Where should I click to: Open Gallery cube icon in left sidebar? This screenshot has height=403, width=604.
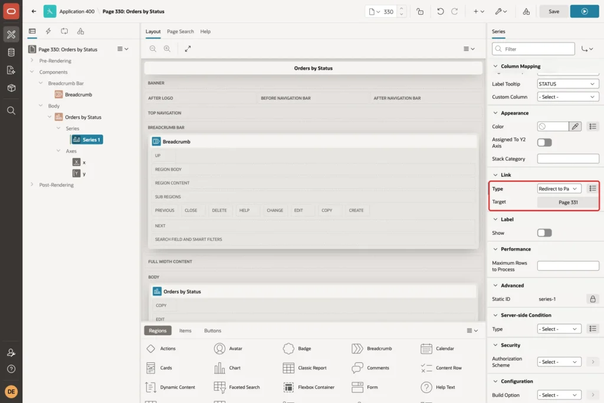pyautogui.click(x=11, y=88)
